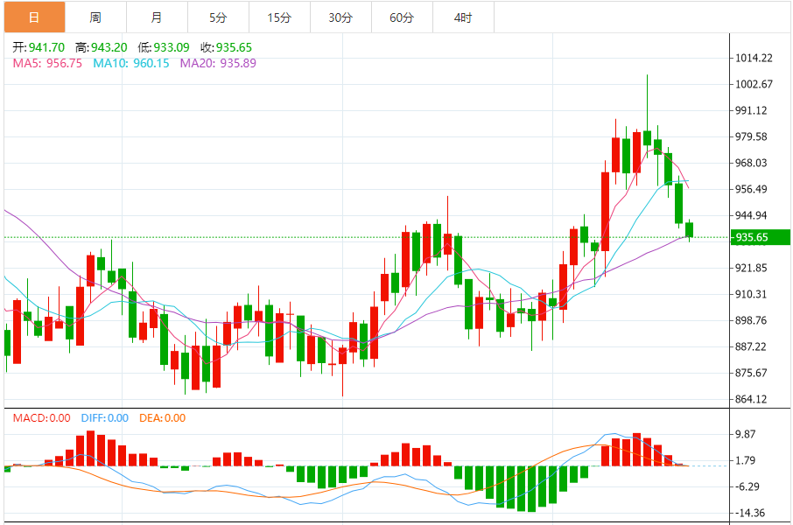Click the 921.85 price axis label
This screenshot has width=793, height=525.
pos(751,268)
